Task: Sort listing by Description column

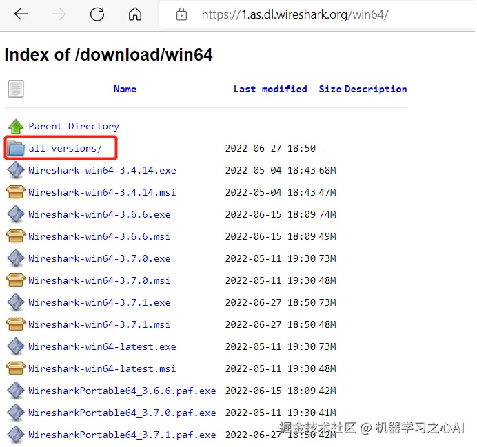Action: click(376, 90)
